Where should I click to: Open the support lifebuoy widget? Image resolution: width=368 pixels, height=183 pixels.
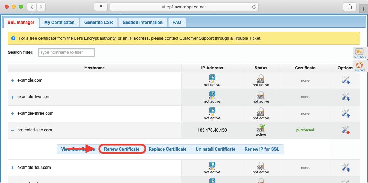pos(360,66)
